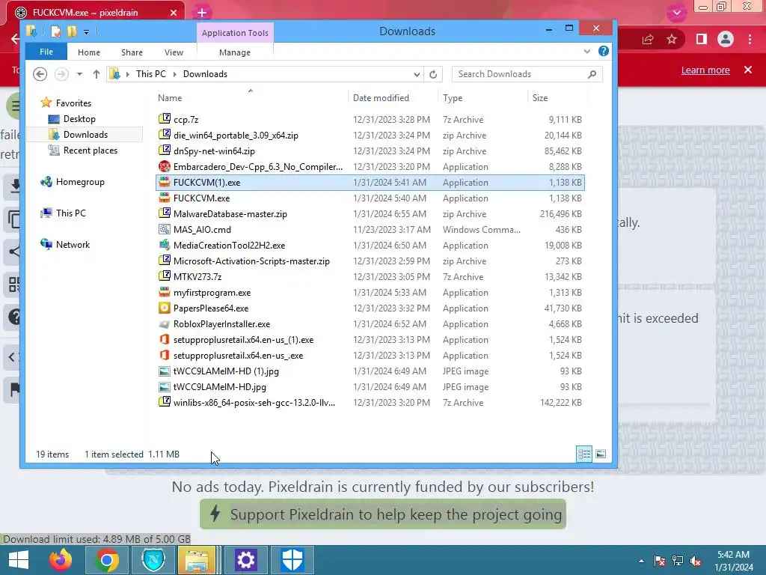Screen dimensions: 766x575
Task: Open the address bar history dropdown
Action: (x=417, y=74)
